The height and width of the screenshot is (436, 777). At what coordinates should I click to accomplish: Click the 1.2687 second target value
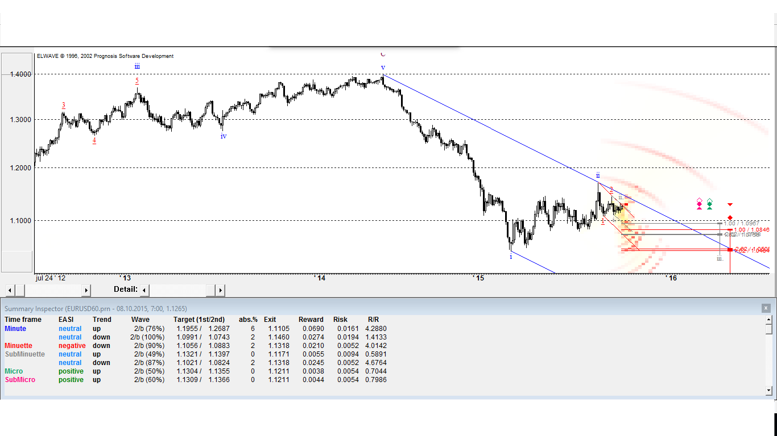pos(219,329)
